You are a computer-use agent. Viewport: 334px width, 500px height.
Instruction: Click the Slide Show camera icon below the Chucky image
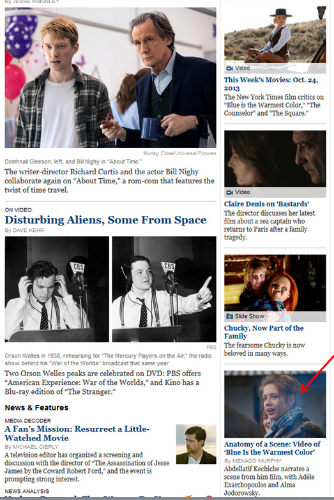click(229, 316)
